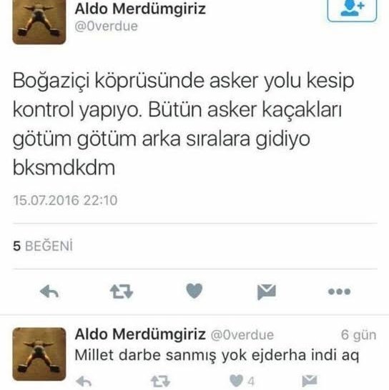Viewport: 389px width, 390px height.
Task: Share the reply tweet via message
Action: (x=310, y=381)
